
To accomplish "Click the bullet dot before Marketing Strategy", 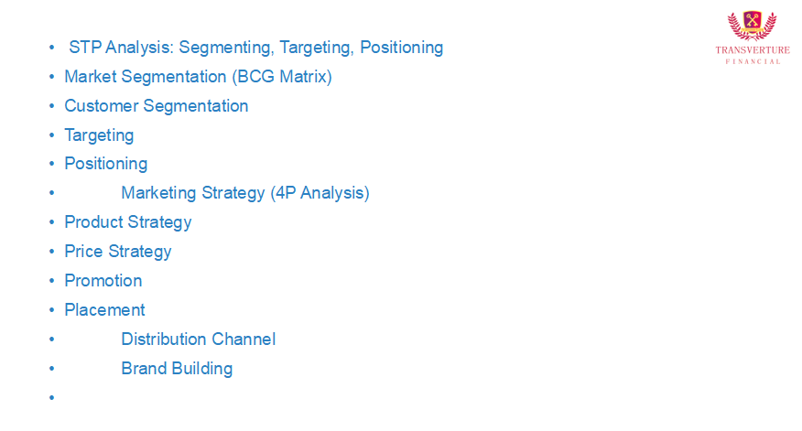I will (x=52, y=194).
